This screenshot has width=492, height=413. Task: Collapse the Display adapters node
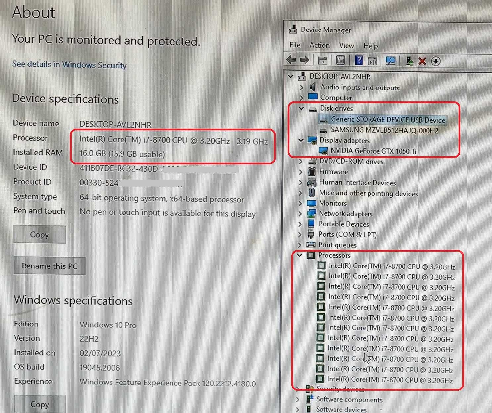coord(301,140)
